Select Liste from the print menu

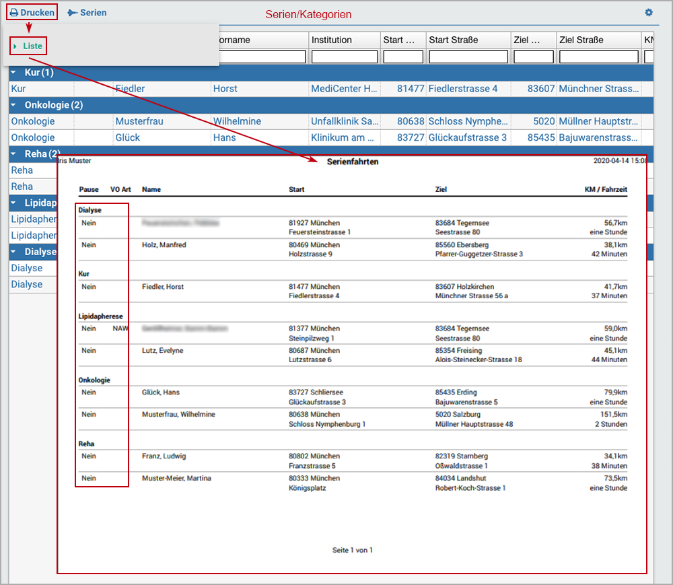pyautogui.click(x=32, y=46)
